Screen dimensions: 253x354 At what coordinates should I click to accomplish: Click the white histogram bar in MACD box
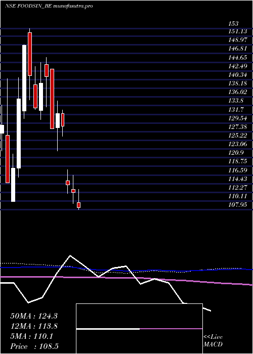coord(108,329)
